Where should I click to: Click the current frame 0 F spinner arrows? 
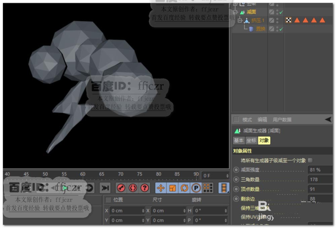point(227,176)
